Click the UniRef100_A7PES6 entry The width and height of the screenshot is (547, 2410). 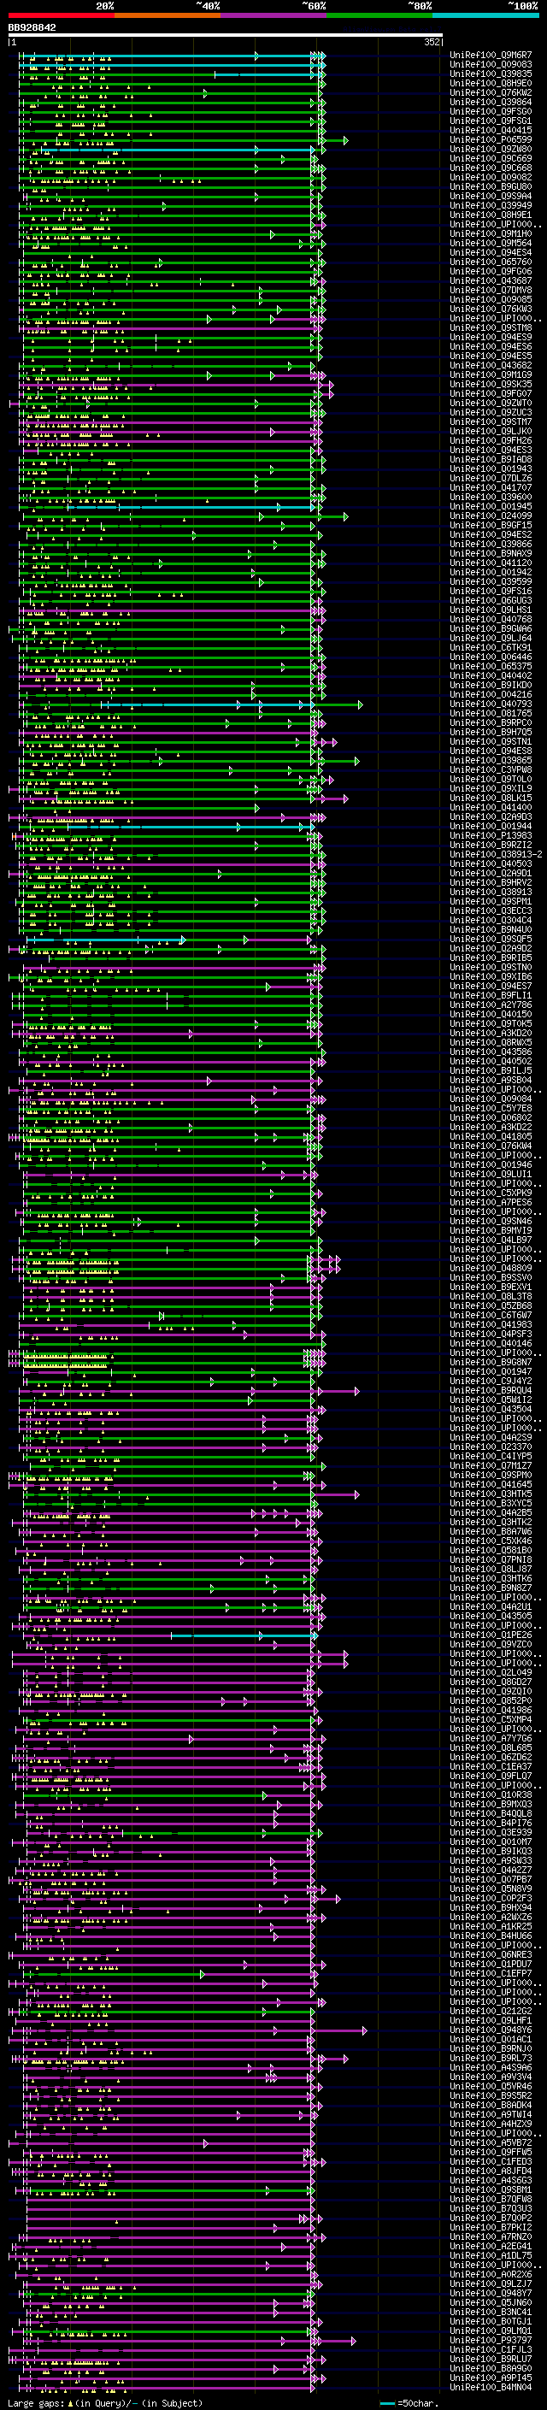click(491, 1202)
